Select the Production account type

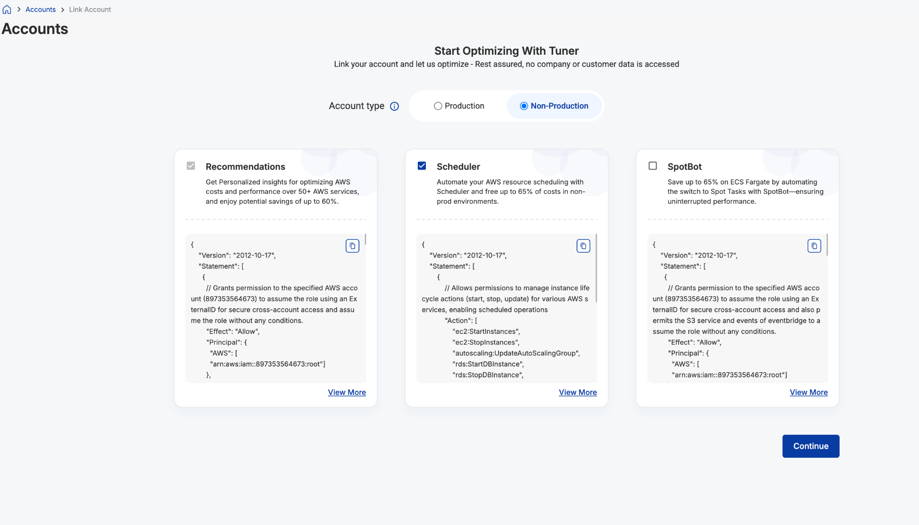[459, 106]
